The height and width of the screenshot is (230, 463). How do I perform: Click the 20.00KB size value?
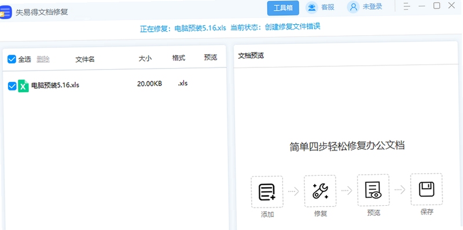tap(149, 84)
